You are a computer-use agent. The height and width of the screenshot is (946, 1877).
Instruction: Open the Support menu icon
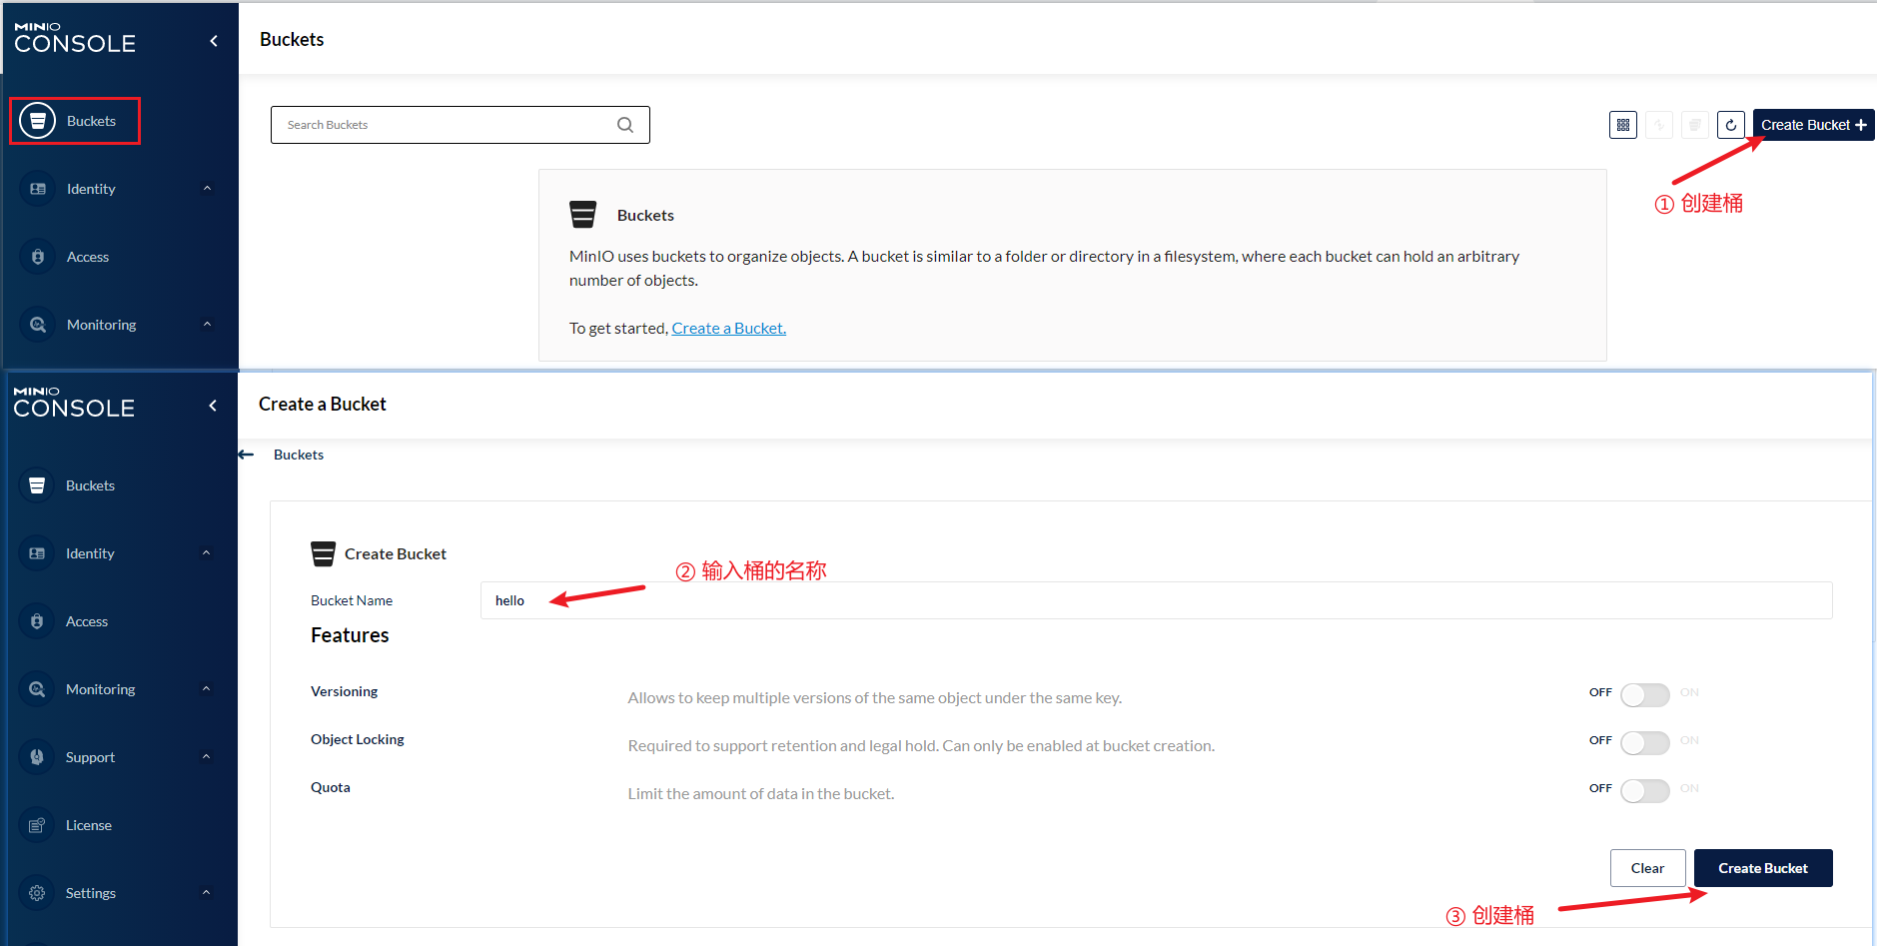(x=37, y=757)
